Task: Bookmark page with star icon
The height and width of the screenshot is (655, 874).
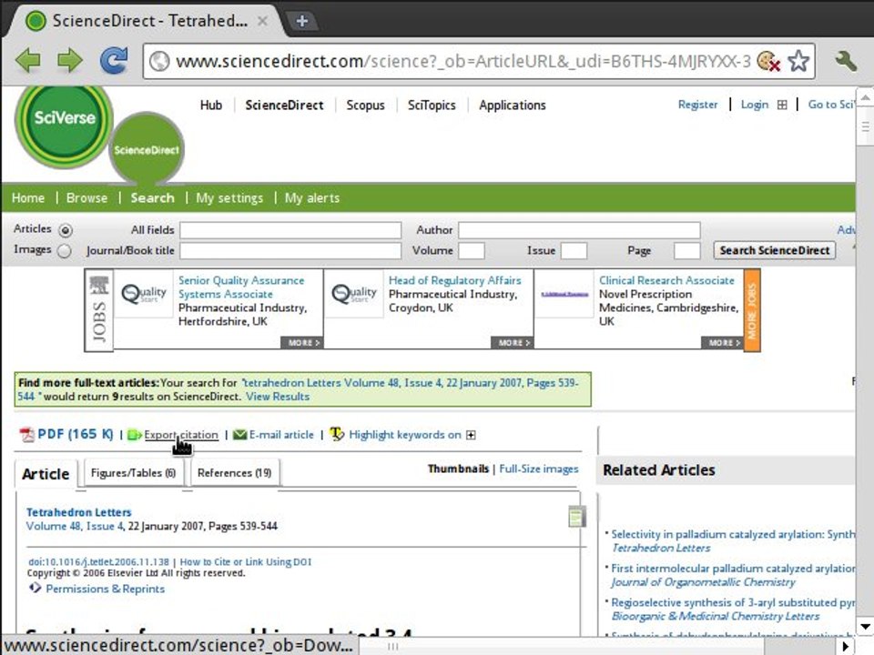Action: tap(798, 61)
